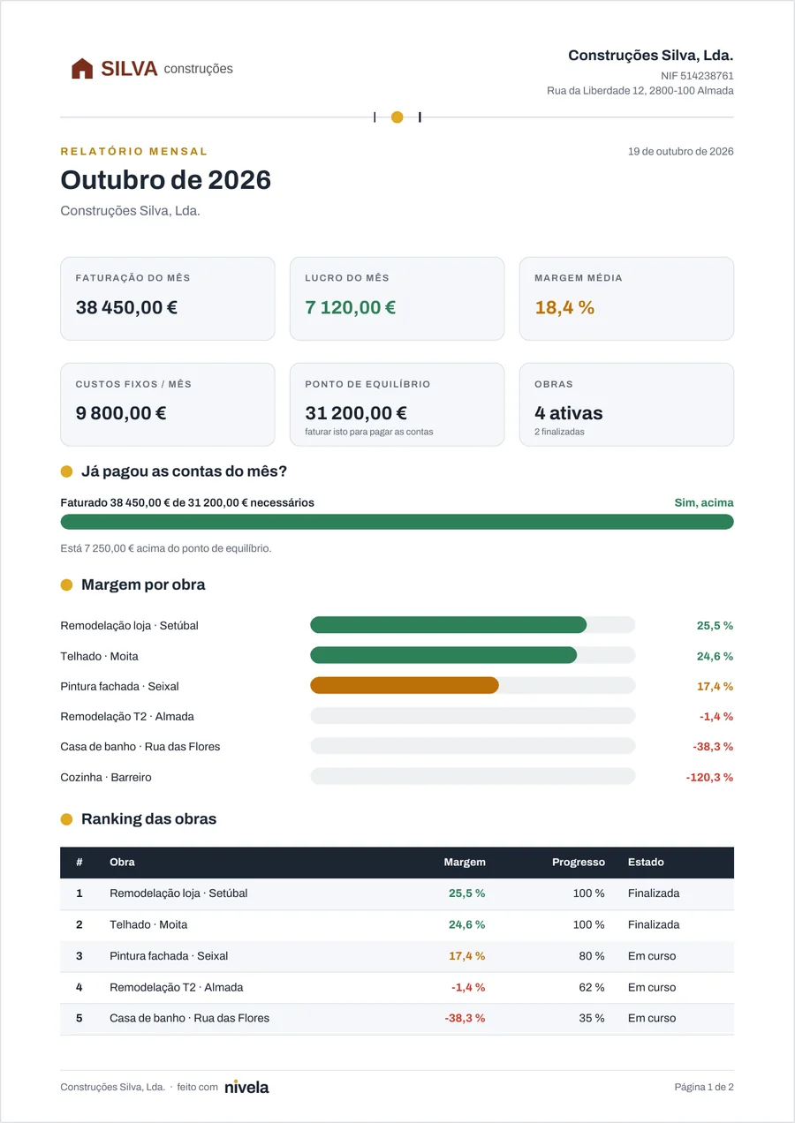795x1123 pixels.
Task: Click the date '19 de outubro de 2026'
Action: [x=681, y=151]
